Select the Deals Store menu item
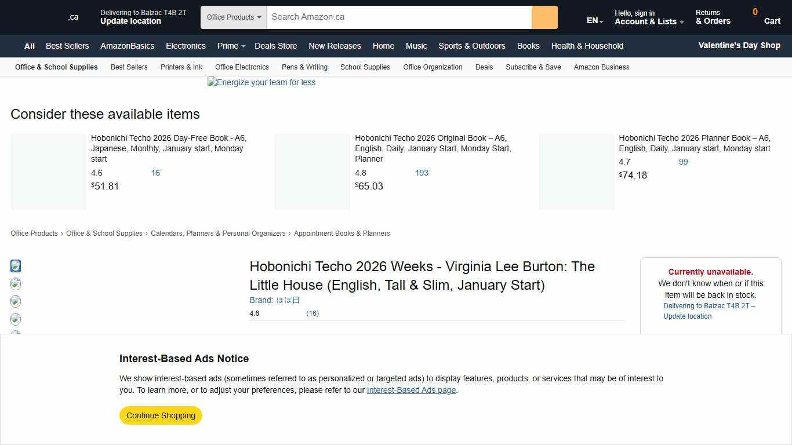Image resolution: width=792 pixels, height=445 pixels. click(x=275, y=46)
